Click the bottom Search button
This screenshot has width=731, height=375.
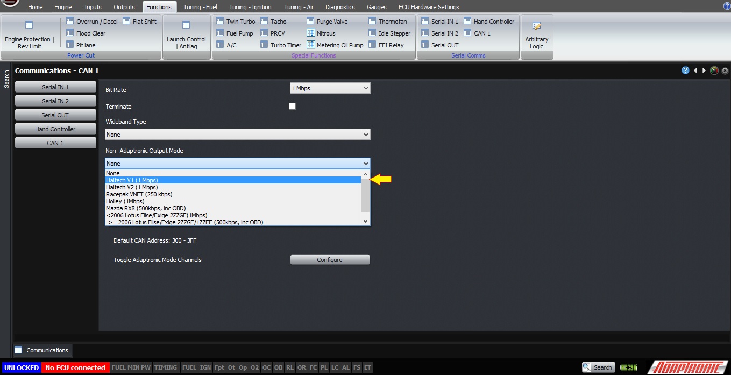coord(598,367)
